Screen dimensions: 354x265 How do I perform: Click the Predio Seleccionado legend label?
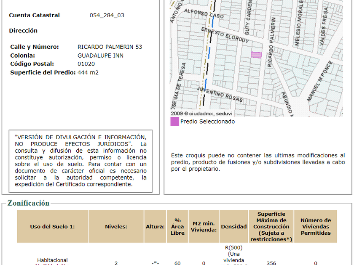207,122
